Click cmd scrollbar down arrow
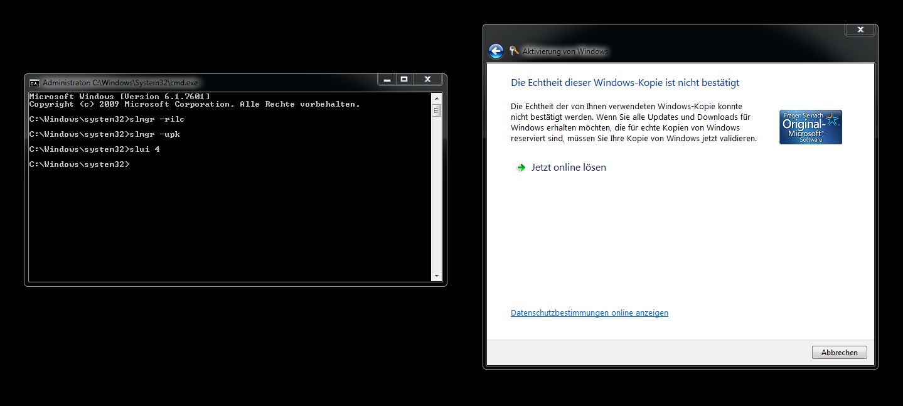The width and height of the screenshot is (903, 406). point(437,276)
